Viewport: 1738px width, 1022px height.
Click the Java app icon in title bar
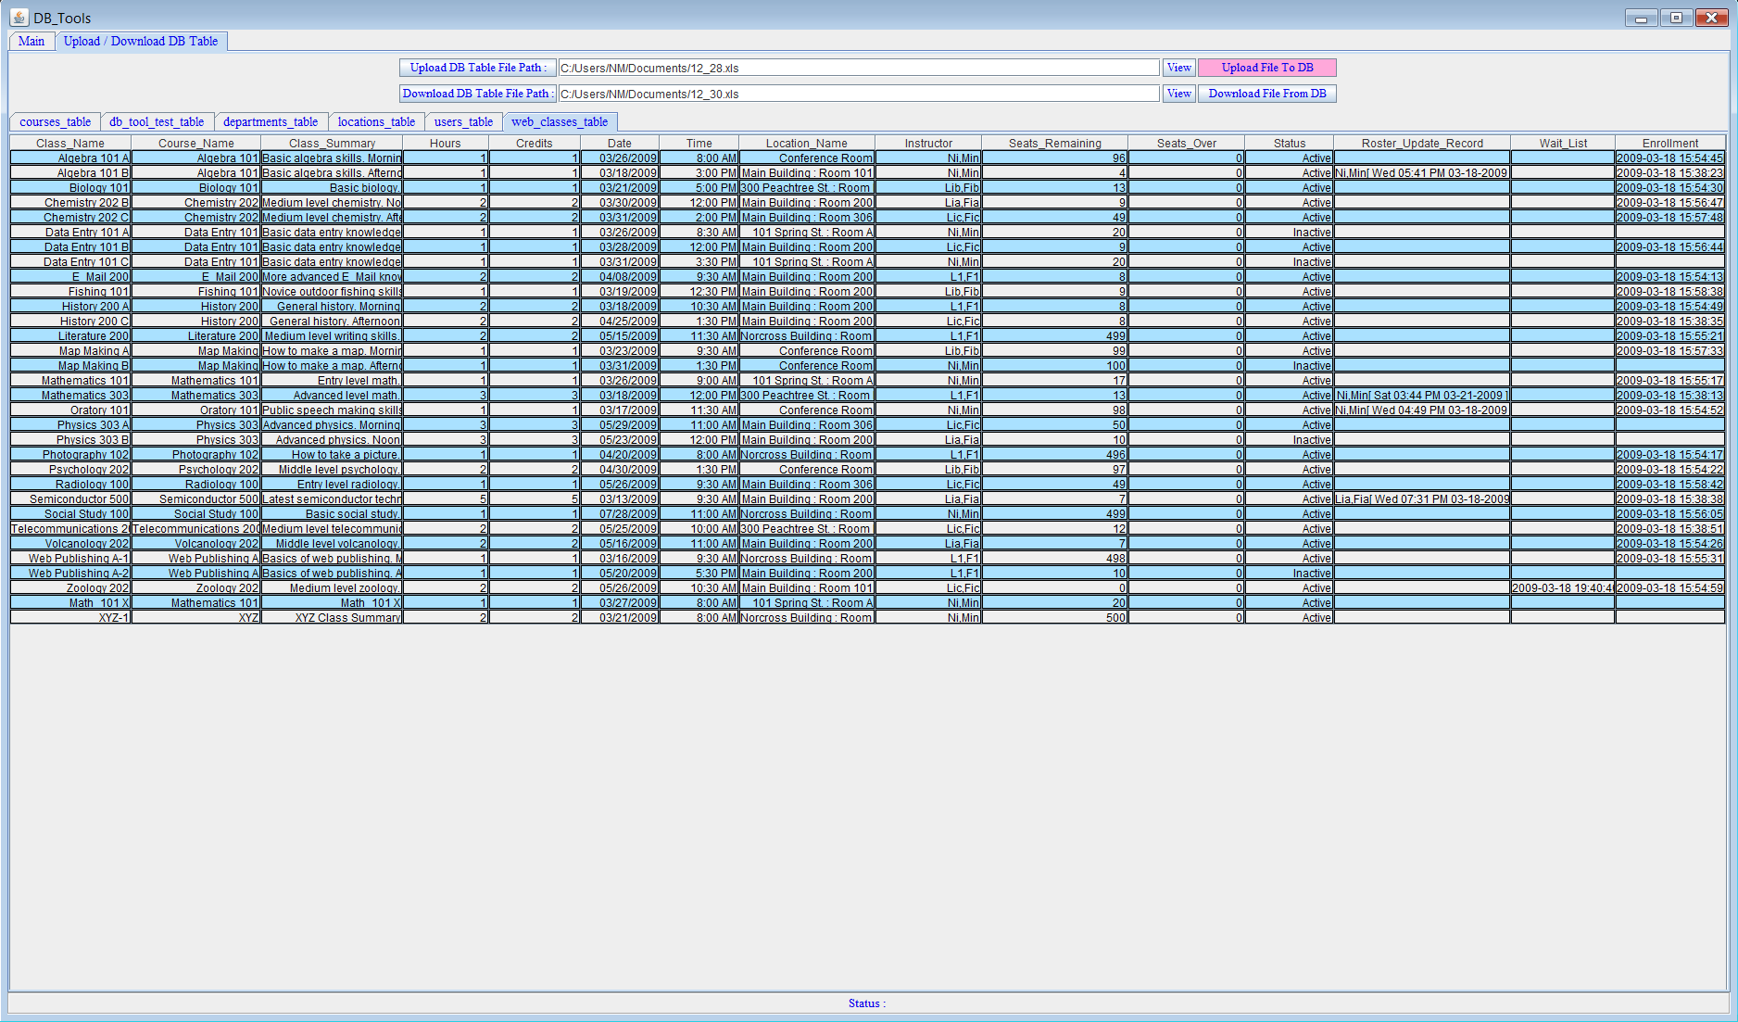pyautogui.click(x=19, y=18)
